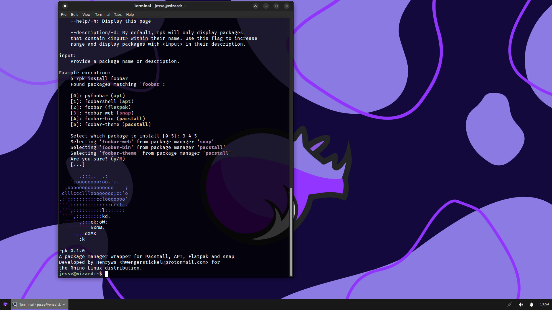Click the 'the Rhino Linux distribution.' line
The width and height of the screenshot is (552, 310).
(x=101, y=268)
